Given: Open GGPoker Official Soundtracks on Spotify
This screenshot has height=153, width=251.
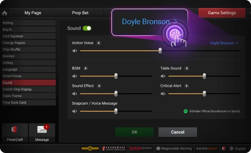Looking at the screenshot, I should [x=215, y=111].
